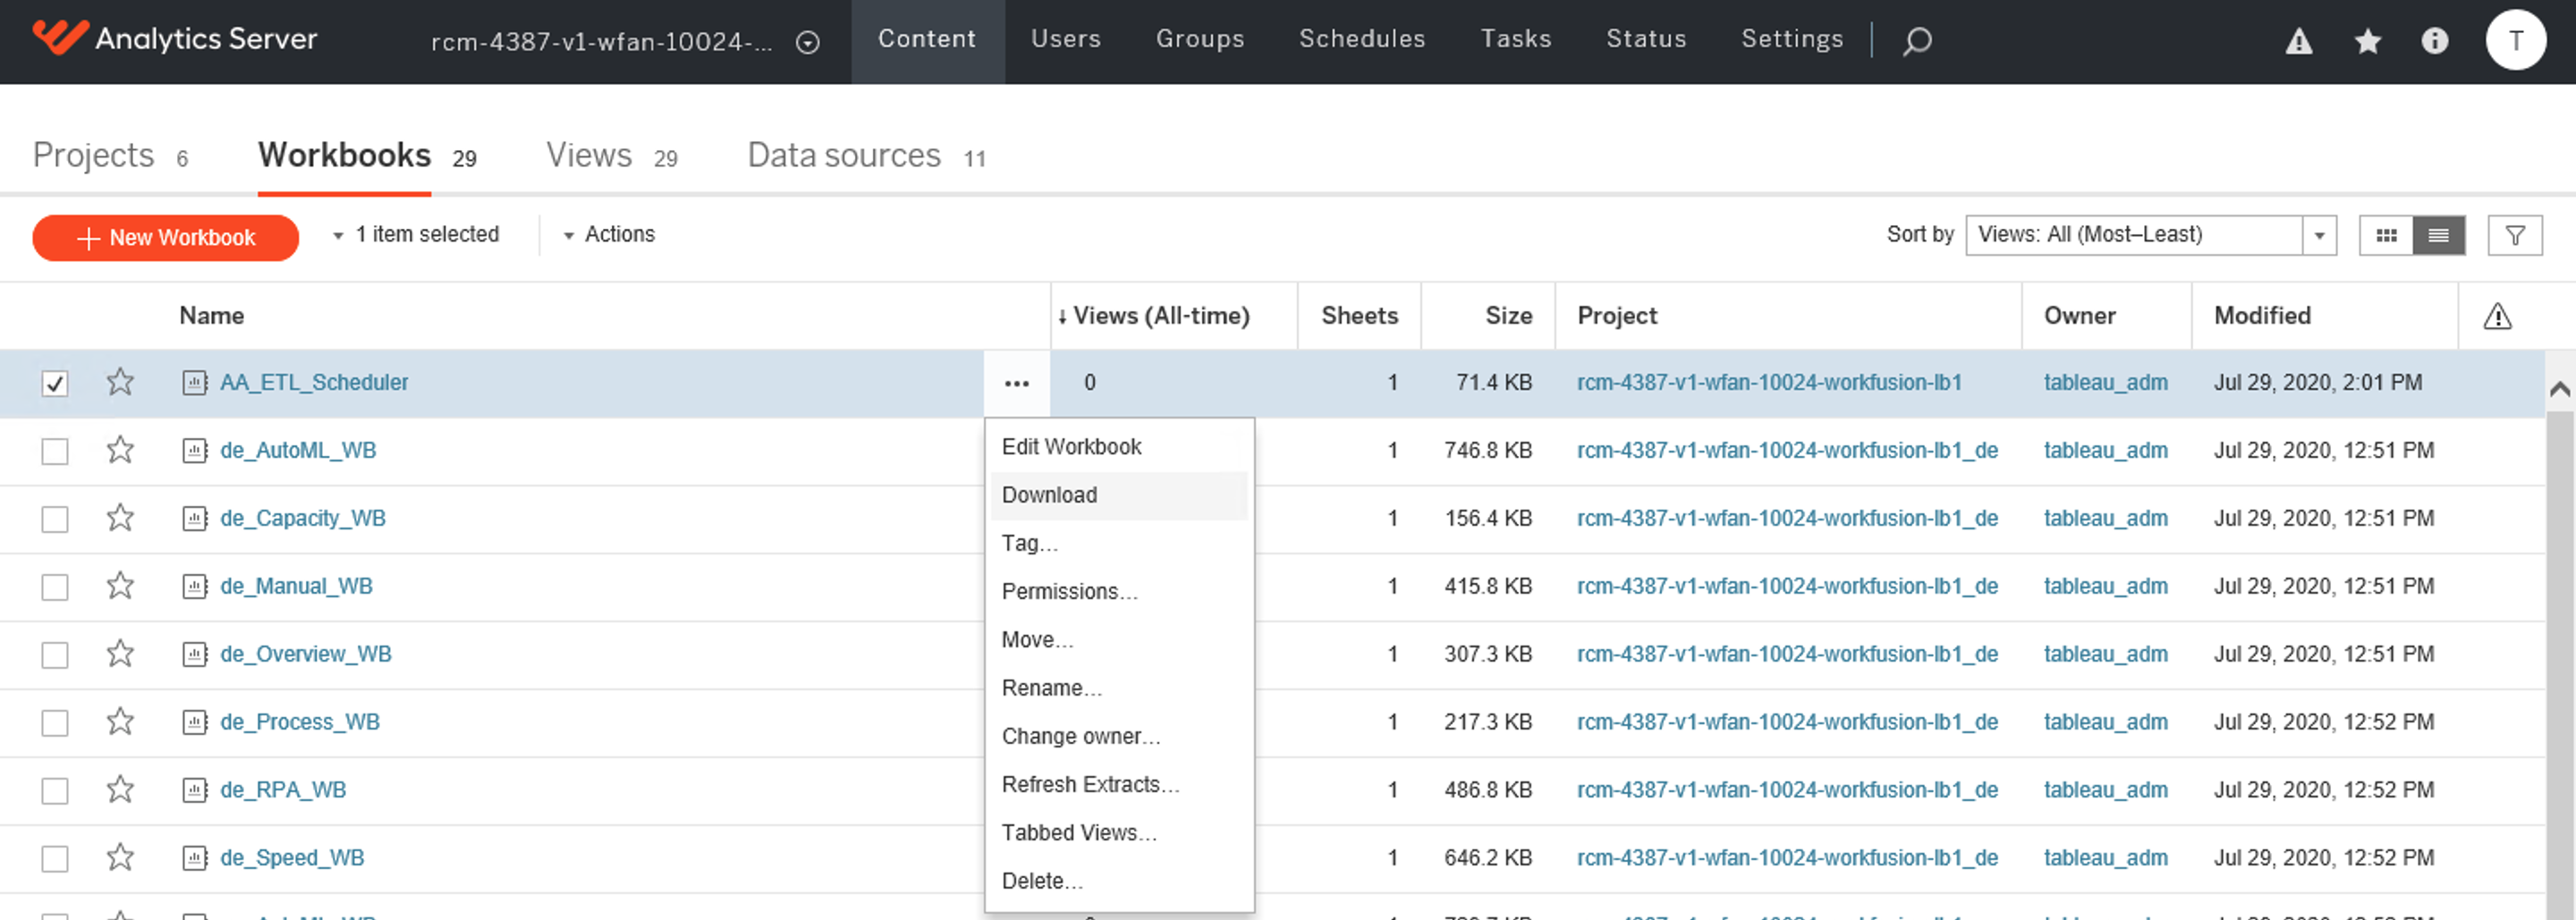Open the user avatar T menu
This screenshot has width=2576, height=920.
(2516, 40)
